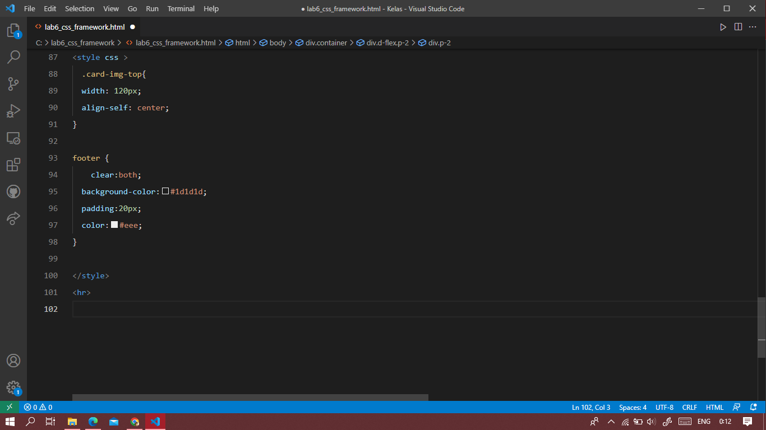Screen dimensions: 766x430
Task: Split the editor to the right
Action: (738, 27)
